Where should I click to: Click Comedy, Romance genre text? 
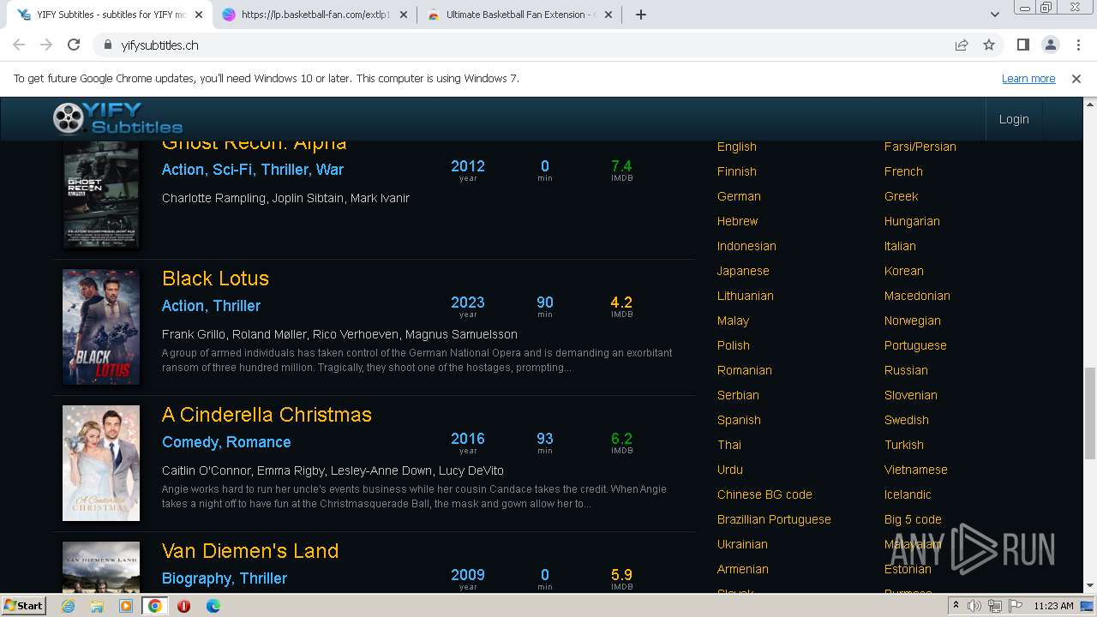[226, 442]
